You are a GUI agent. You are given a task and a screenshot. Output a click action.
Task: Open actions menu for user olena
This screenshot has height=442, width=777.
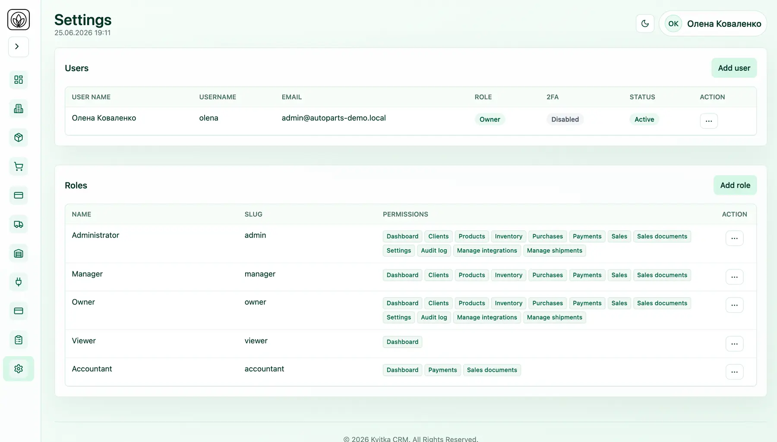(709, 121)
